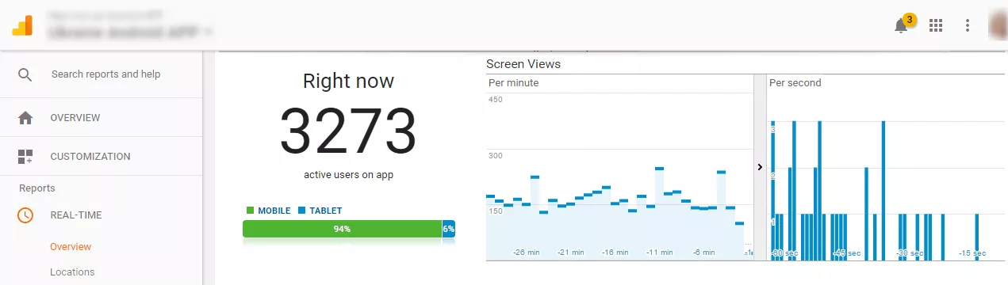Open the Real-Time Overview link

coord(71,247)
